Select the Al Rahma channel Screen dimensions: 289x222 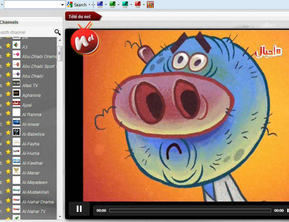[32, 115]
